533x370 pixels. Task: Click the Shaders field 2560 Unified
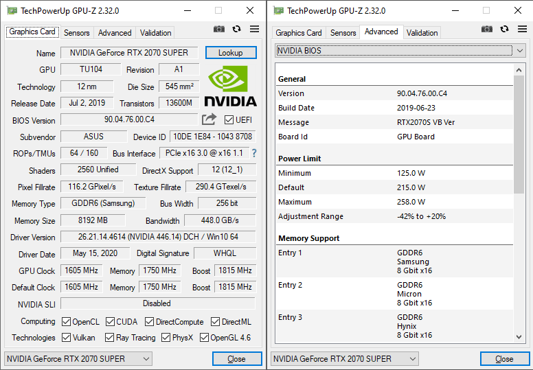click(x=98, y=170)
